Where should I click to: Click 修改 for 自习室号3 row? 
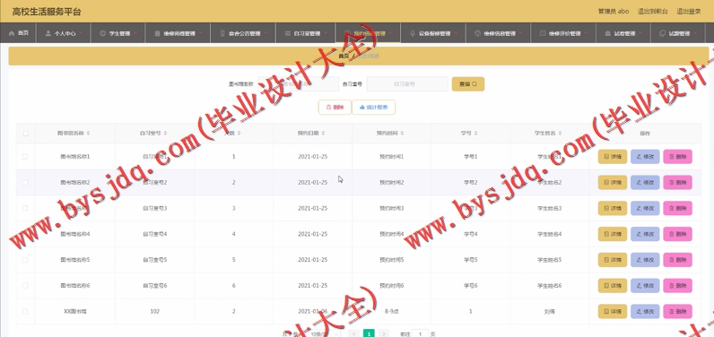click(645, 208)
